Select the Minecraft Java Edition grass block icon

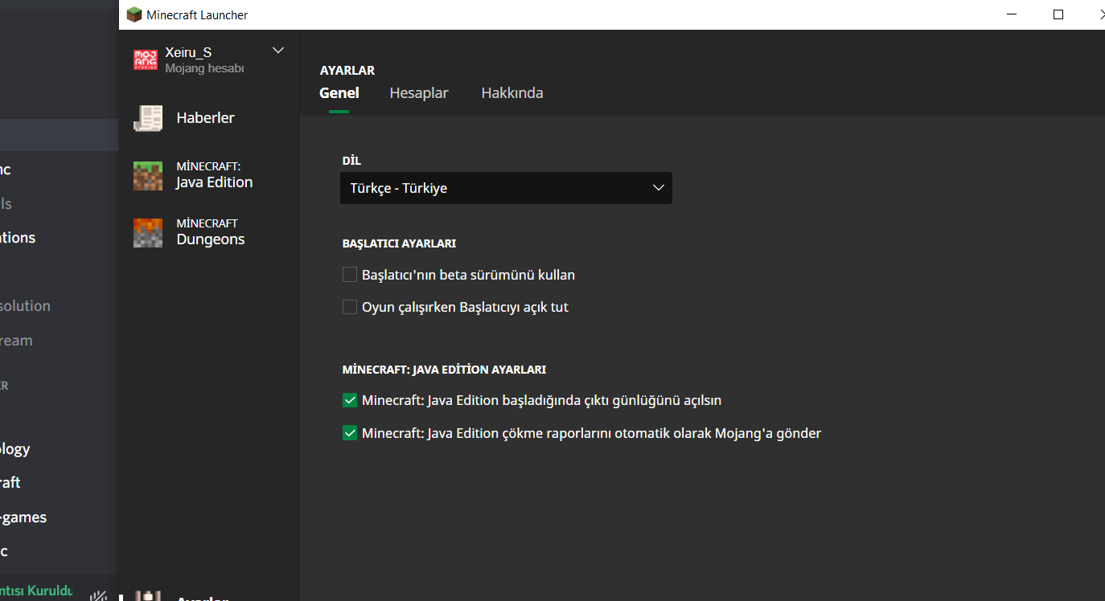[x=148, y=175]
